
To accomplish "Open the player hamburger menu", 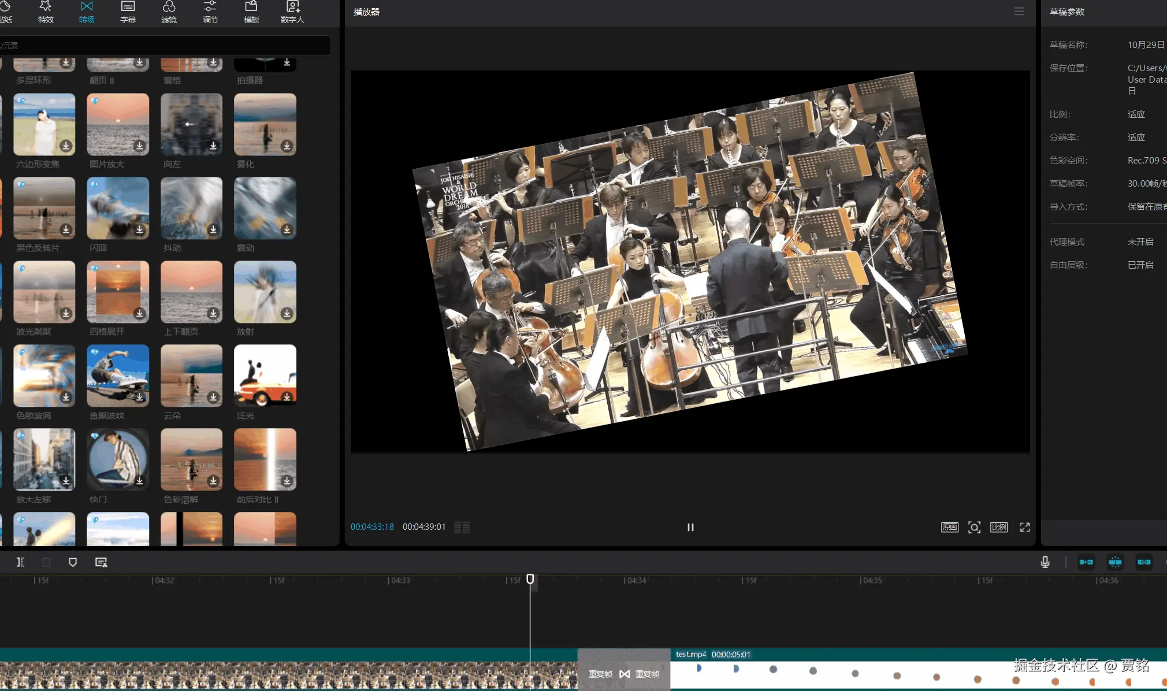I will (x=1019, y=12).
